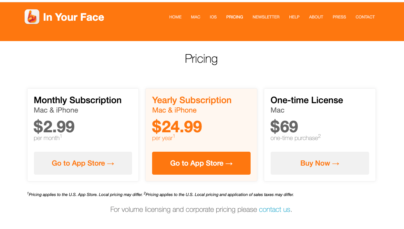Go to the NEWSLETTER page

coord(266,17)
